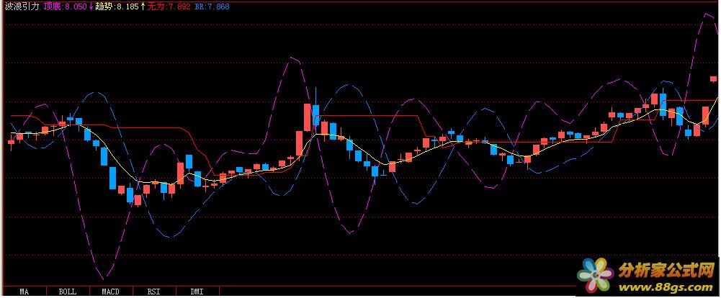Click the magenta down arrow after 顶底
Image resolution: width=721 pixels, height=298 pixels.
tap(91, 6)
